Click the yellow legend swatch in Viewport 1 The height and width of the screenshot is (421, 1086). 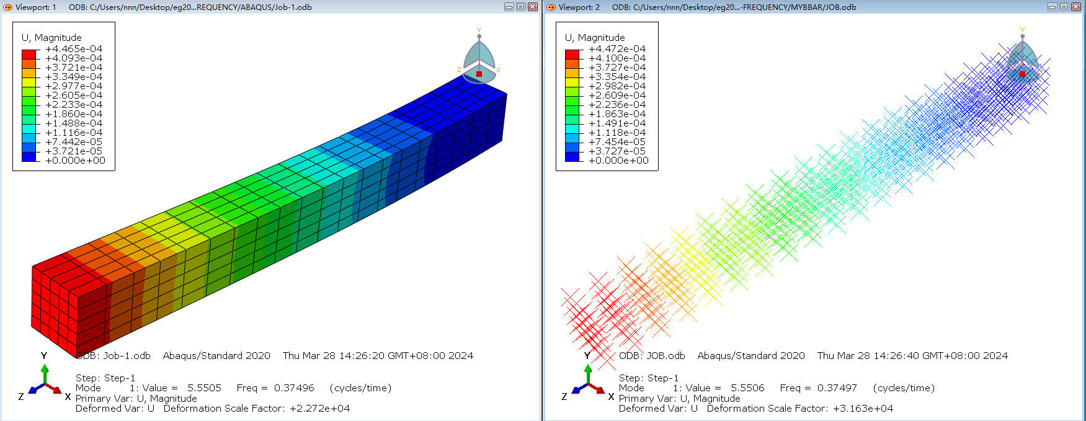[29, 82]
